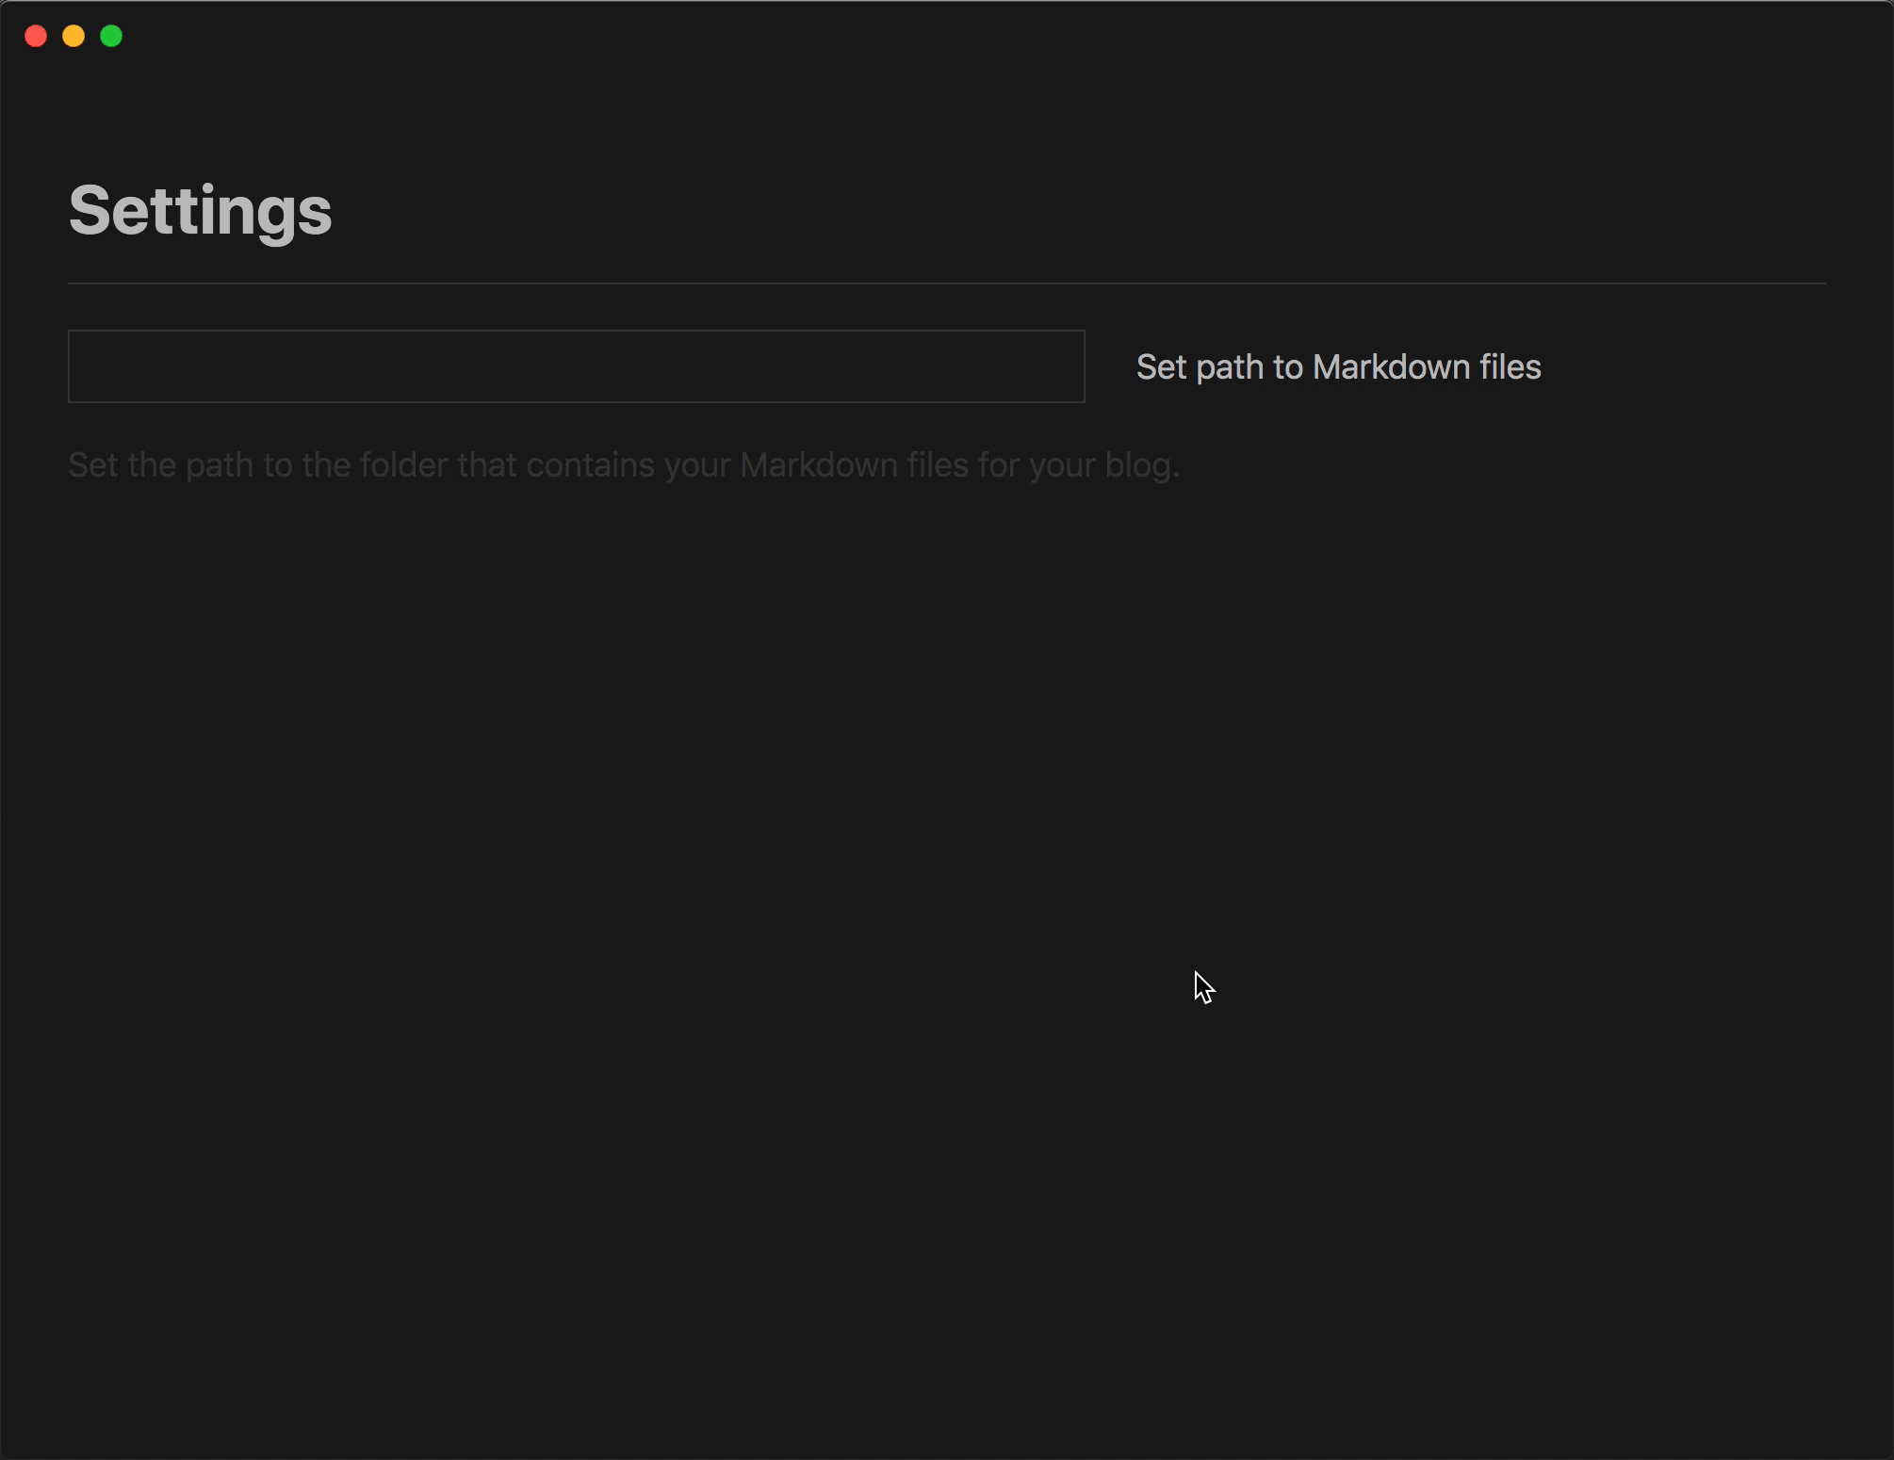1894x1460 pixels.
Task: Close the Settings window with red button
Action: 36,36
